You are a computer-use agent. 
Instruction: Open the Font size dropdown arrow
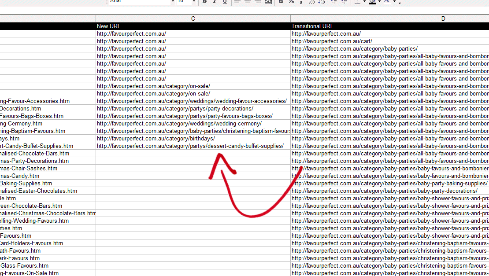pyautogui.click(x=194, y=2)
